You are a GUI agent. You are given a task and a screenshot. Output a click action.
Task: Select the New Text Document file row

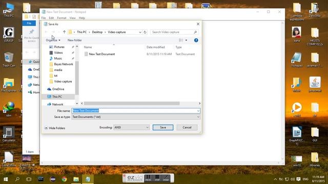coord(139,54)
